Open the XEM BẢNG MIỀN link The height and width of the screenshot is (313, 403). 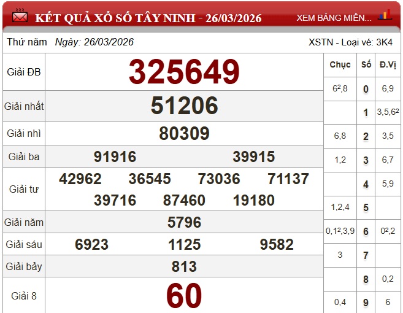tap(334, 18)
